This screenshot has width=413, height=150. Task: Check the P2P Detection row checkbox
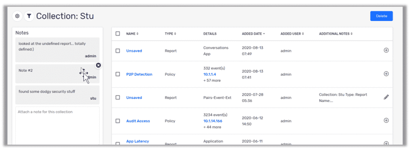point(118,74)
